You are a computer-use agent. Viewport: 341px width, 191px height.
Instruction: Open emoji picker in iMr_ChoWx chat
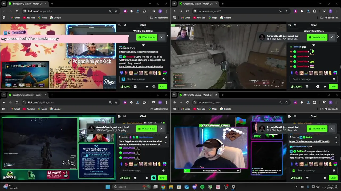pos(334,170)
